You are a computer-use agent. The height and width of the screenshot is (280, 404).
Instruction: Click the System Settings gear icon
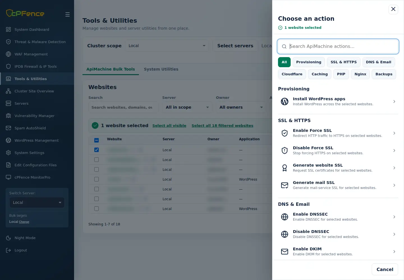pyautogui.click(x=8, y=153)
